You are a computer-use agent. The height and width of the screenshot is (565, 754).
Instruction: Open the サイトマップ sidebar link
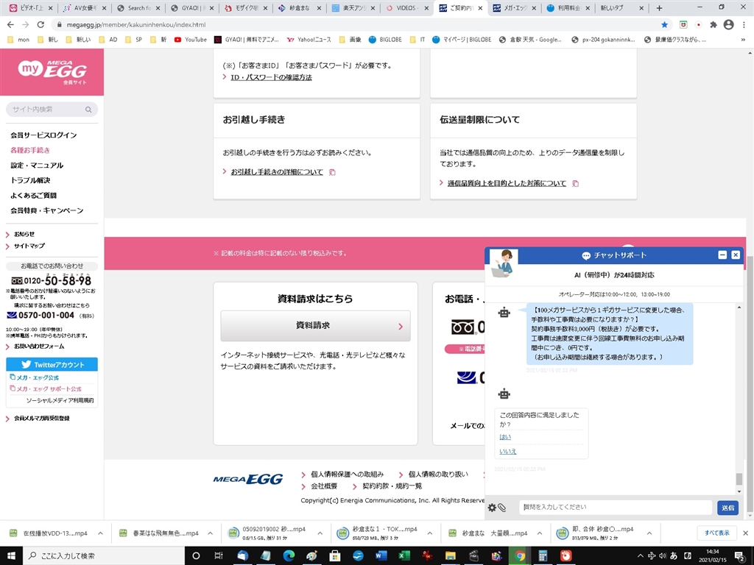point(29,246)
